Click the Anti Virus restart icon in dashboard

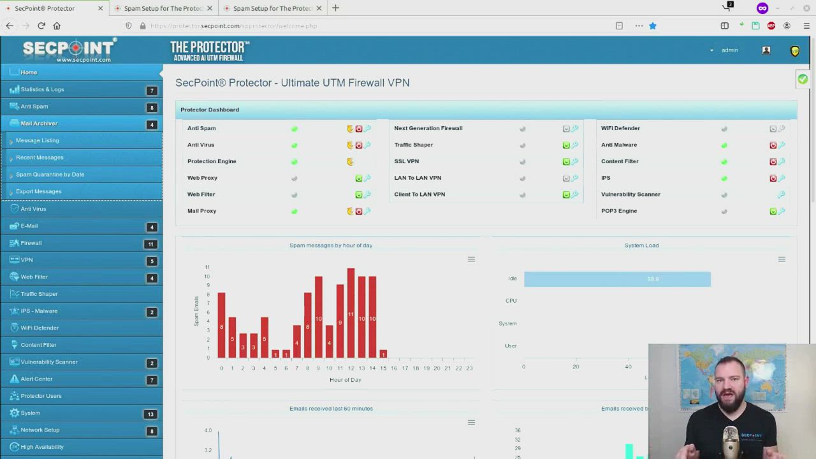coord(350,145)
